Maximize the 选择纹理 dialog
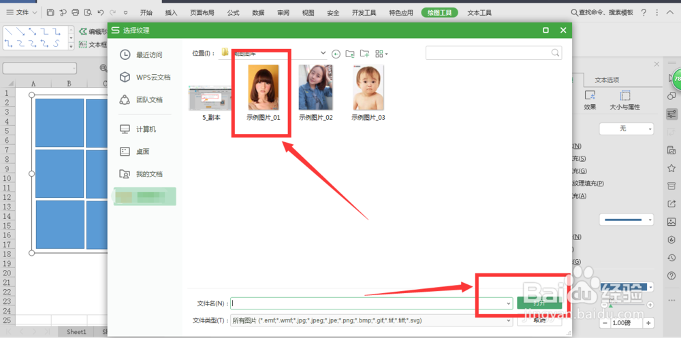 (546, 31)
